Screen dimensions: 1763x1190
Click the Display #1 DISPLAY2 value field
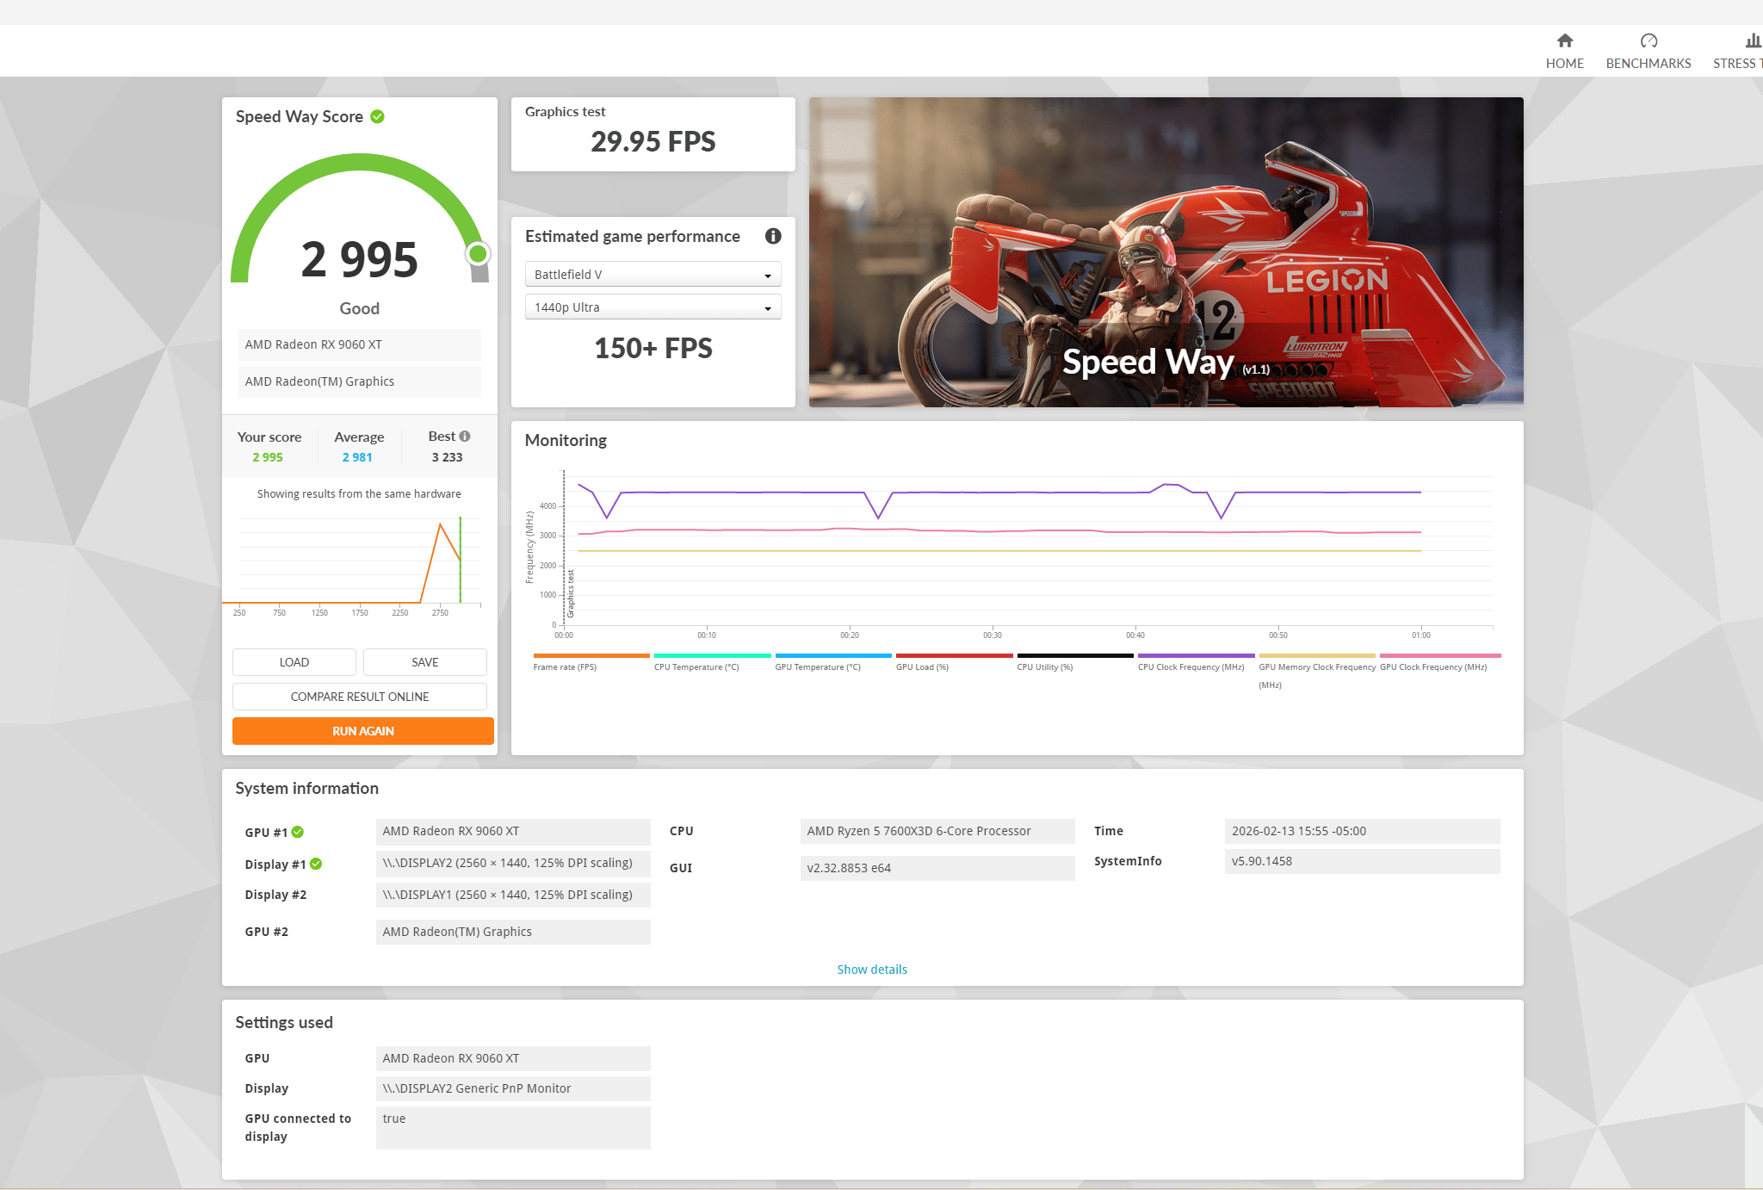point(513,863)
